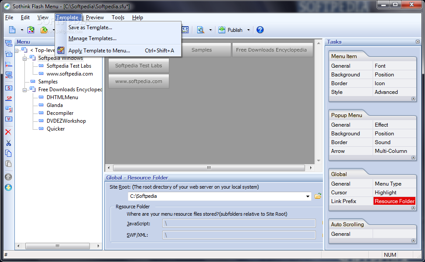
Task: Click www.softpedia.com preview button
Action: 138,81
